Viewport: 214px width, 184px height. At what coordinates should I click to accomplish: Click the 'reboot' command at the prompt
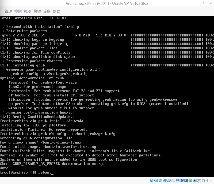pos(45,172)
